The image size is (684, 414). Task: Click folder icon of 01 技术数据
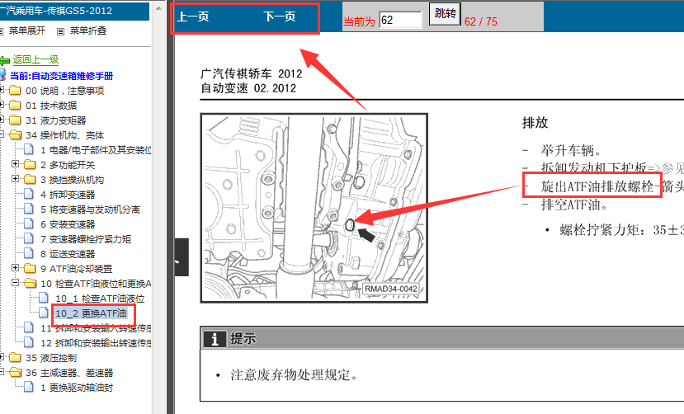click(16, 105)
